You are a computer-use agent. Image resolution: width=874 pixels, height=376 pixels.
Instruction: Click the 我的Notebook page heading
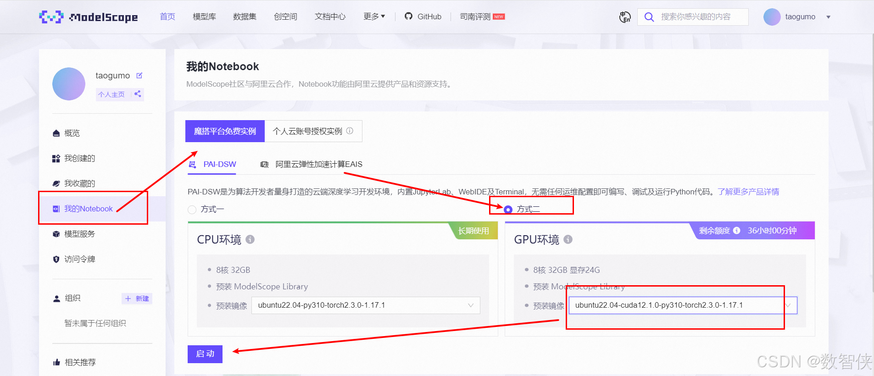coord(223,66)
